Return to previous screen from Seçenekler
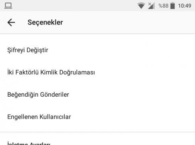This screenshot has height=145, width=195. pos(11,22)
